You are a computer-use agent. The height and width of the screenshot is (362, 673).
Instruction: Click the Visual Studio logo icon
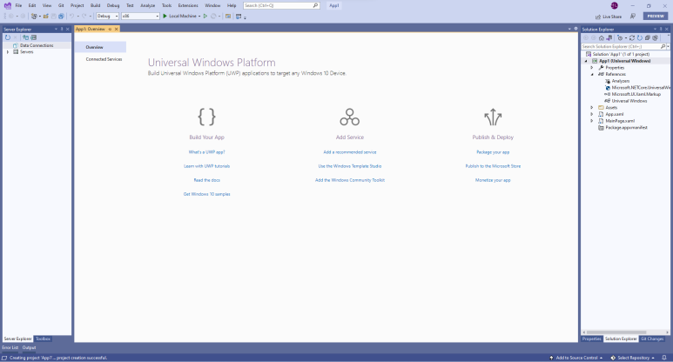(x=8, y=5)
